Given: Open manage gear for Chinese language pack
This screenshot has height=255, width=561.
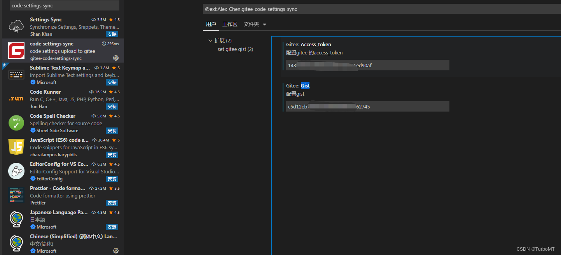Looking at the screenshot, I should point(115,251).
